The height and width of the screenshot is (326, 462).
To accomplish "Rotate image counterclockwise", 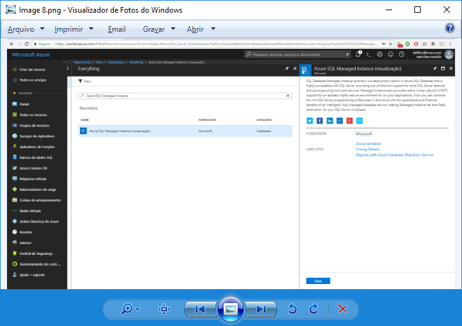I will 292,309.
